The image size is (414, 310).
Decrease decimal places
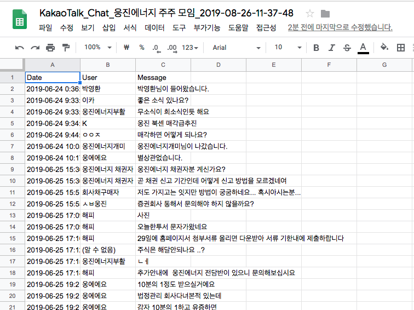click(156, 48)
